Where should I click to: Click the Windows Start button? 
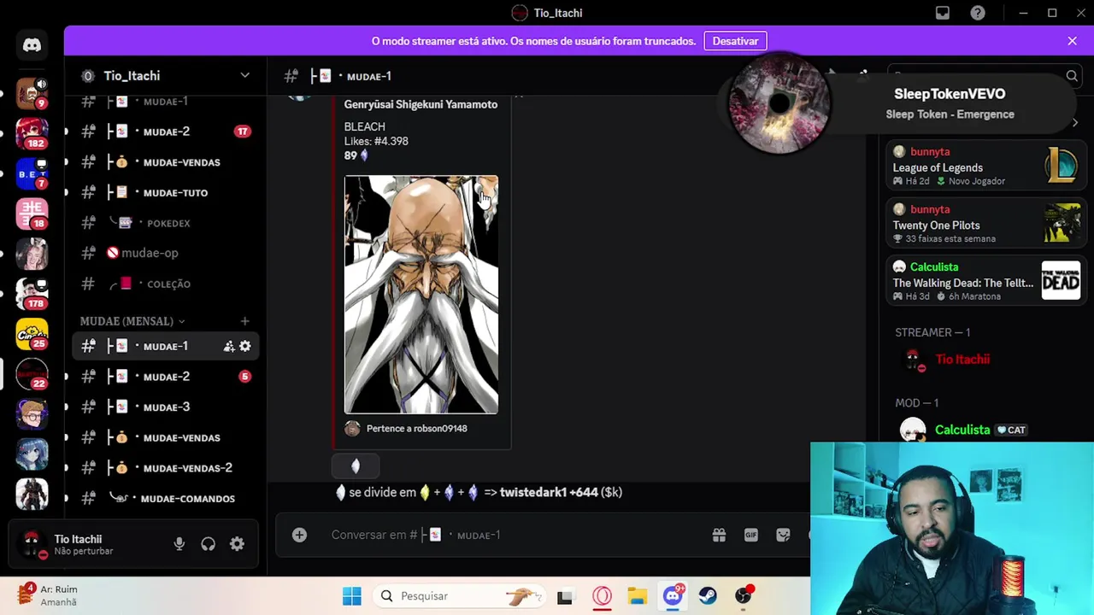[x=352, y=596]
